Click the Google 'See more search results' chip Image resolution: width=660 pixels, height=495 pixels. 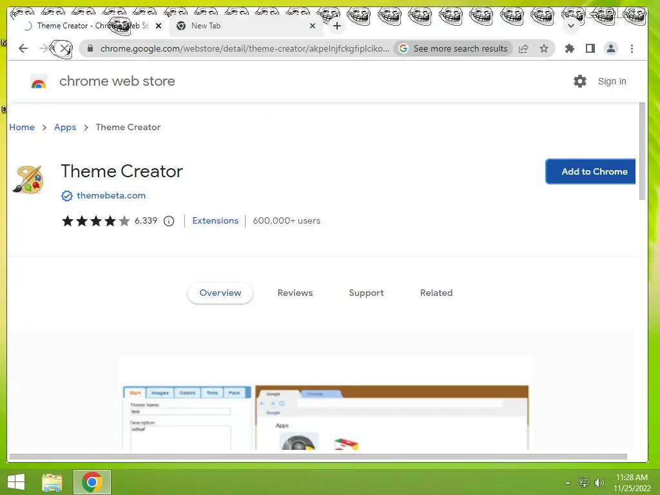click(453, 48)
